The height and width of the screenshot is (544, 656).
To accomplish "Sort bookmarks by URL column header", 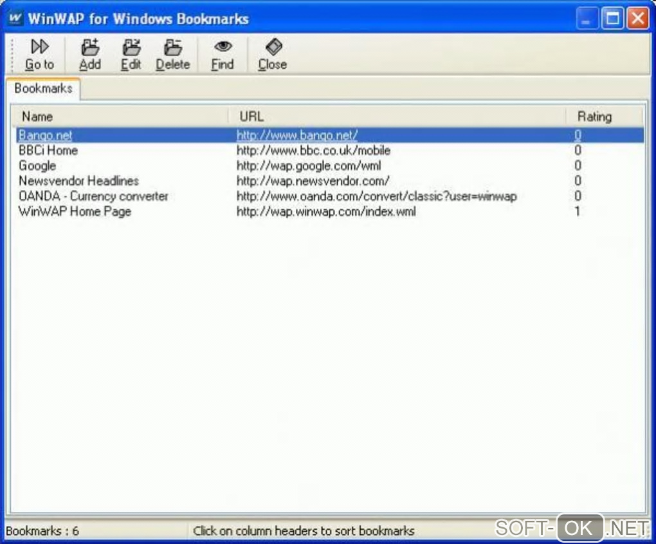I will click(x=397, y=117).
